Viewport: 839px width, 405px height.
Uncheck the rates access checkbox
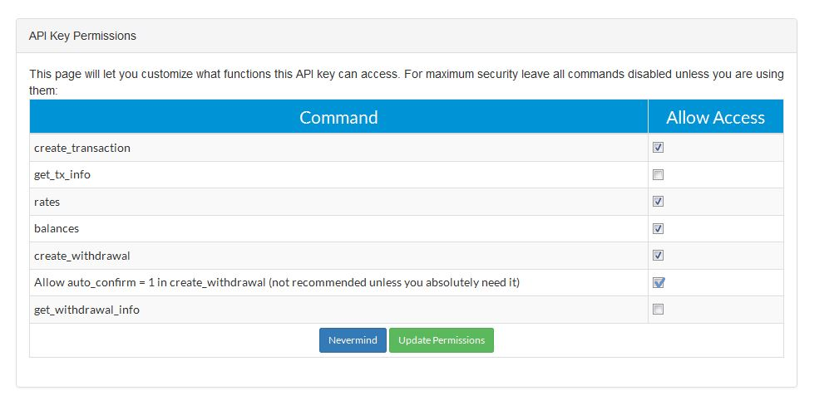[658, 202]
